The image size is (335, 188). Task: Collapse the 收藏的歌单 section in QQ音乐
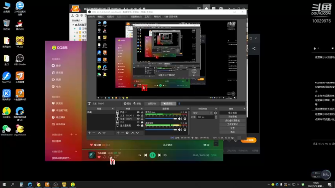point(76,151)
